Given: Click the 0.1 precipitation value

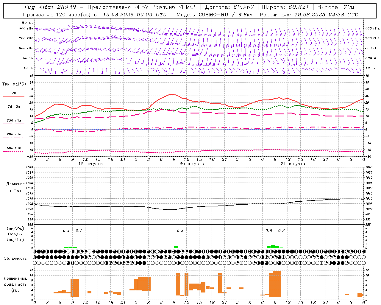Looking at the screenshot, I should pos(79,231).
